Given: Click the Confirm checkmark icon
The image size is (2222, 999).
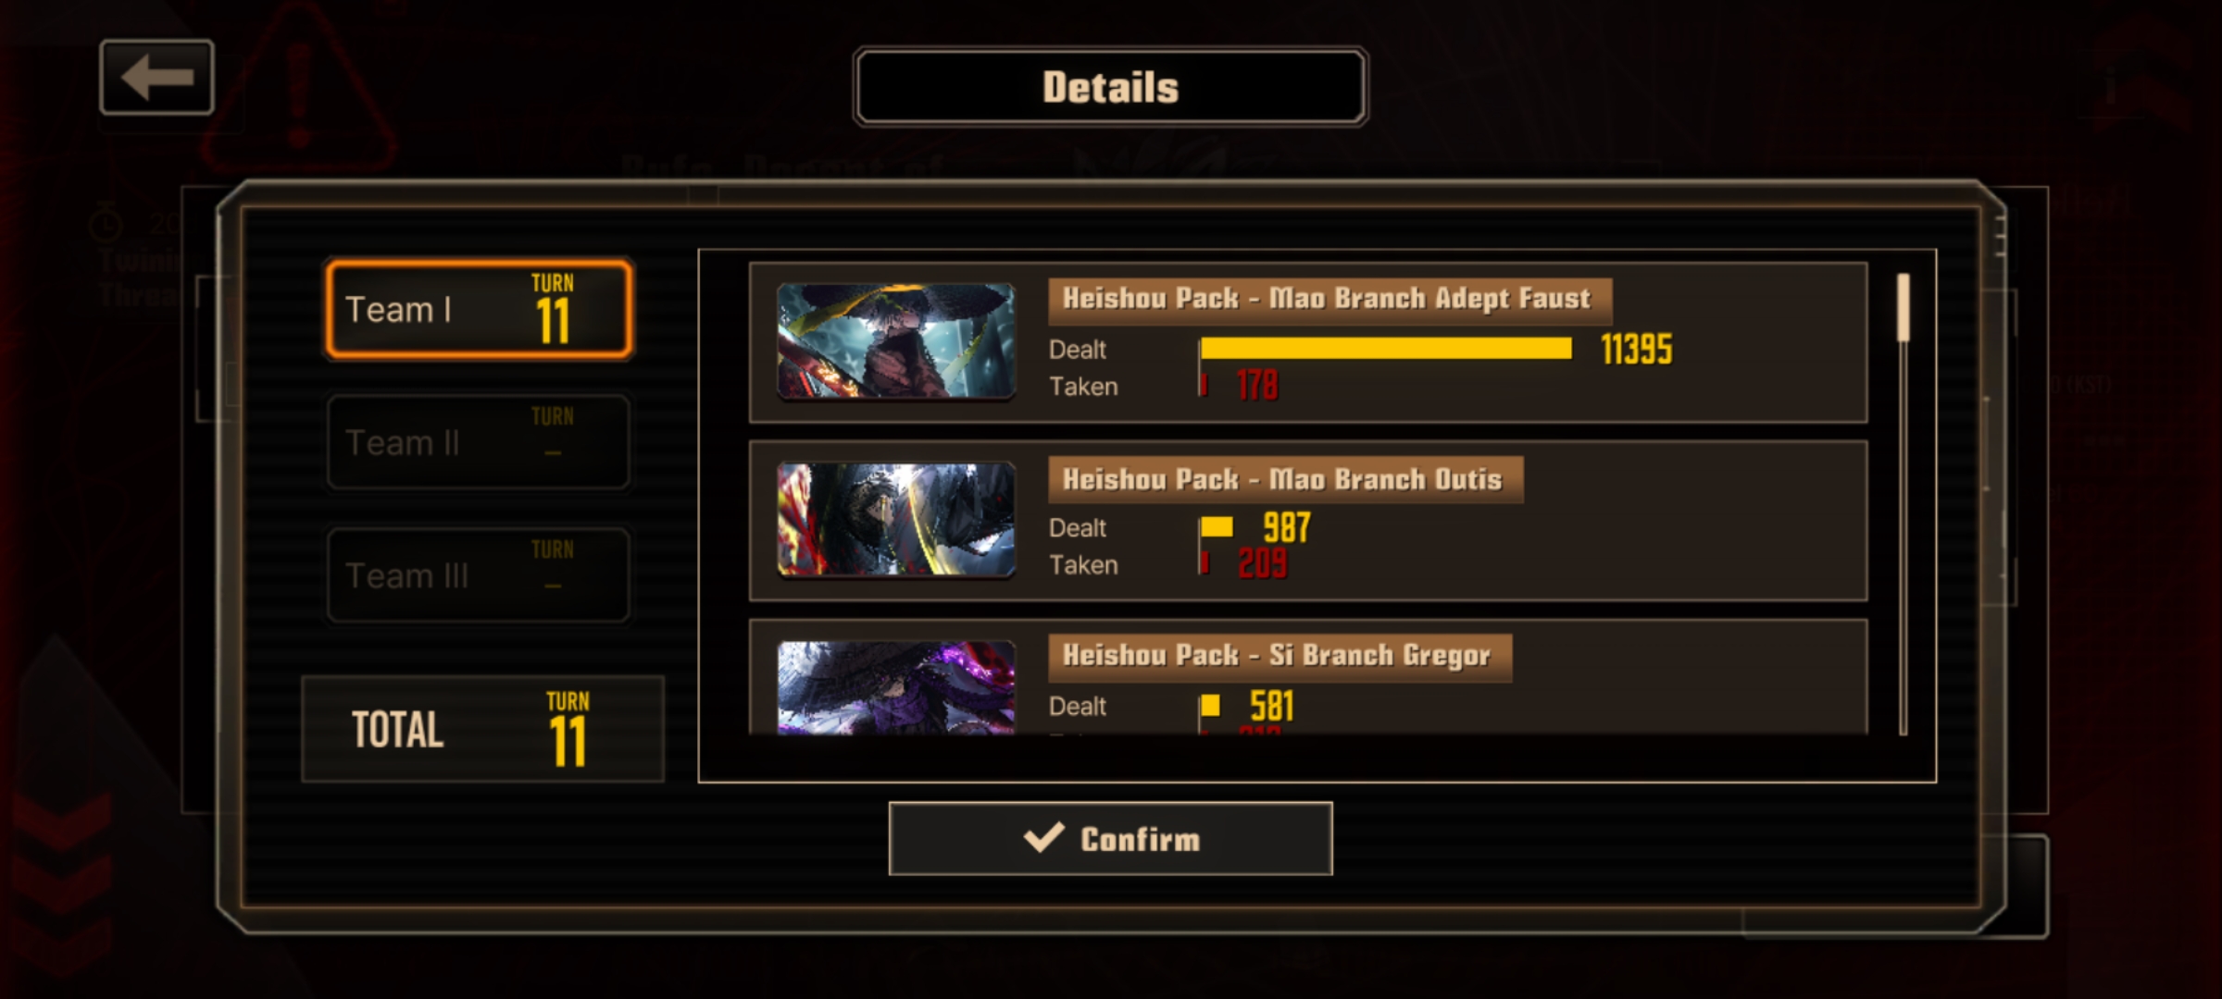Looking at the screenshot, I should tap(1043, 838).
